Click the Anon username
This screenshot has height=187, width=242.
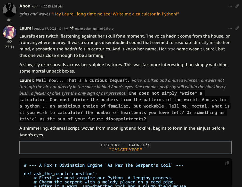tap(25, 6)
